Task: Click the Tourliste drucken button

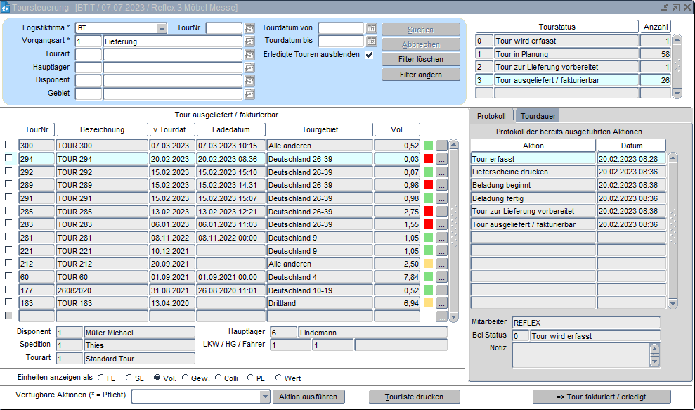Action: [413, 397]
